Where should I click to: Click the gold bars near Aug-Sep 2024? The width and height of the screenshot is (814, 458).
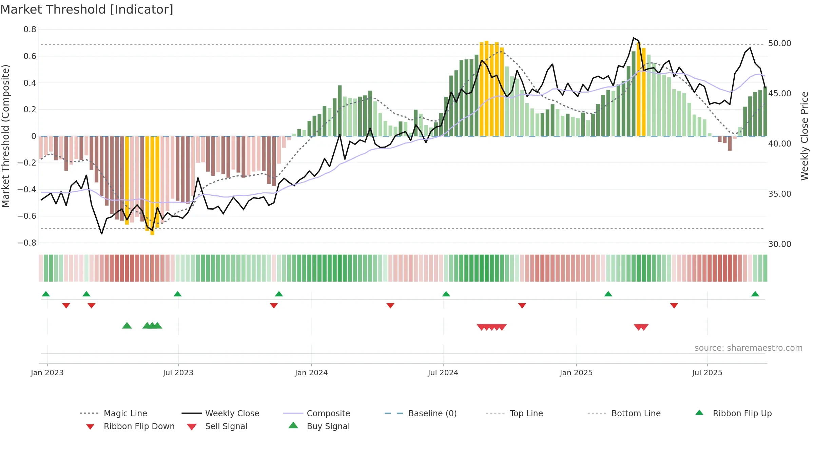(491, 89)
